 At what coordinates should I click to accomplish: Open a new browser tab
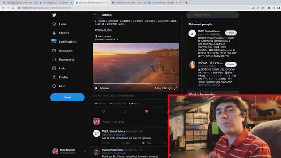[x=186, y=3]
